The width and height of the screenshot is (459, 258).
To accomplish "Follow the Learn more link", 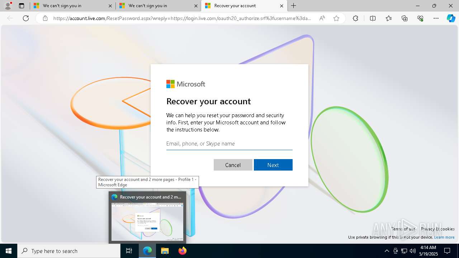I will coord(444,237).
